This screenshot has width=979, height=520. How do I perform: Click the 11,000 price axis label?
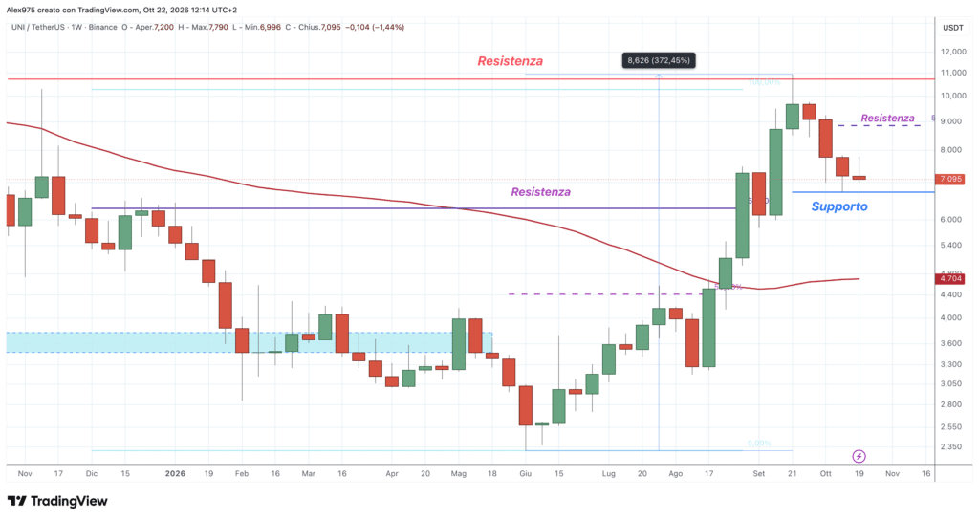coord(953,73)
